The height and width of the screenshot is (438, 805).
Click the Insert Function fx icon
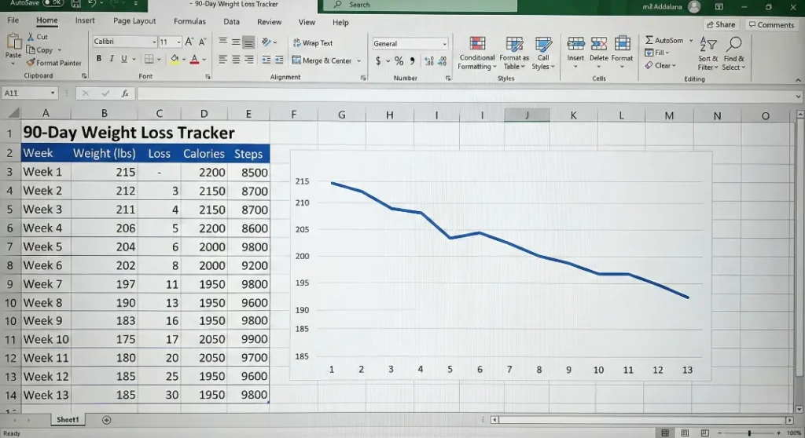point(124,93)
